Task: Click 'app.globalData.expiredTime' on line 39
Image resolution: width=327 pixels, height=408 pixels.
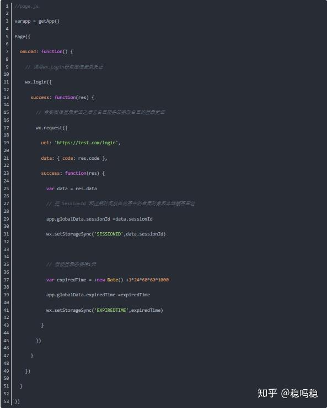Action: tap(81, 295)
